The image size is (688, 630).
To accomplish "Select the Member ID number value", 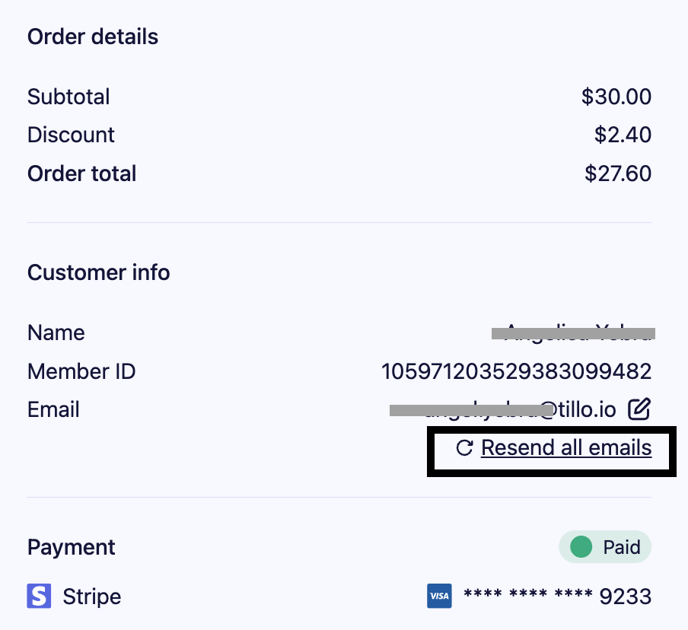I will point(516,371).
